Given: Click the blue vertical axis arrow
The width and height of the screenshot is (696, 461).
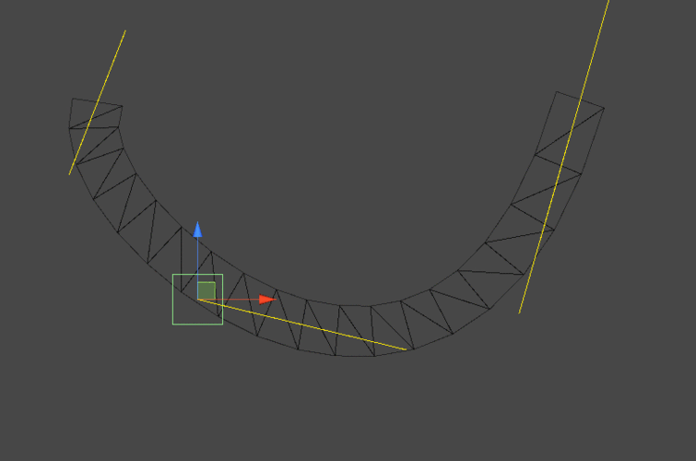Looking at the screenshot, I should [197, 230].
